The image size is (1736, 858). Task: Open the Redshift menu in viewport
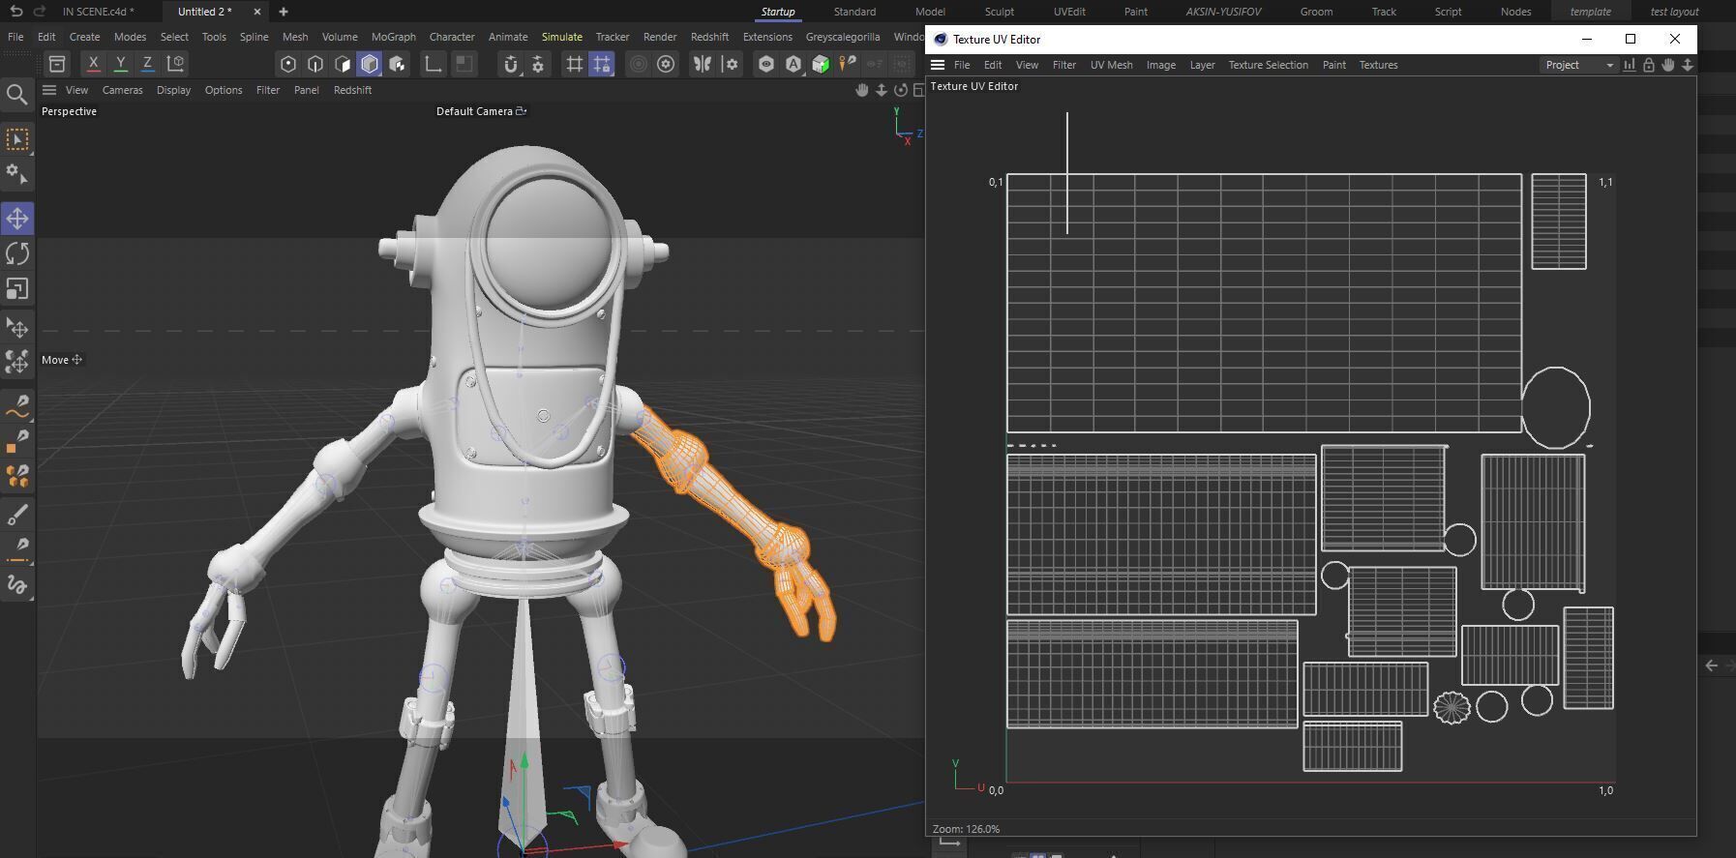pyautogui.click(x=352, y=90)
